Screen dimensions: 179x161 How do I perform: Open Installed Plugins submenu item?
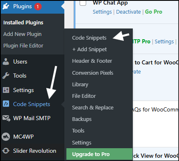click(23, 22)
